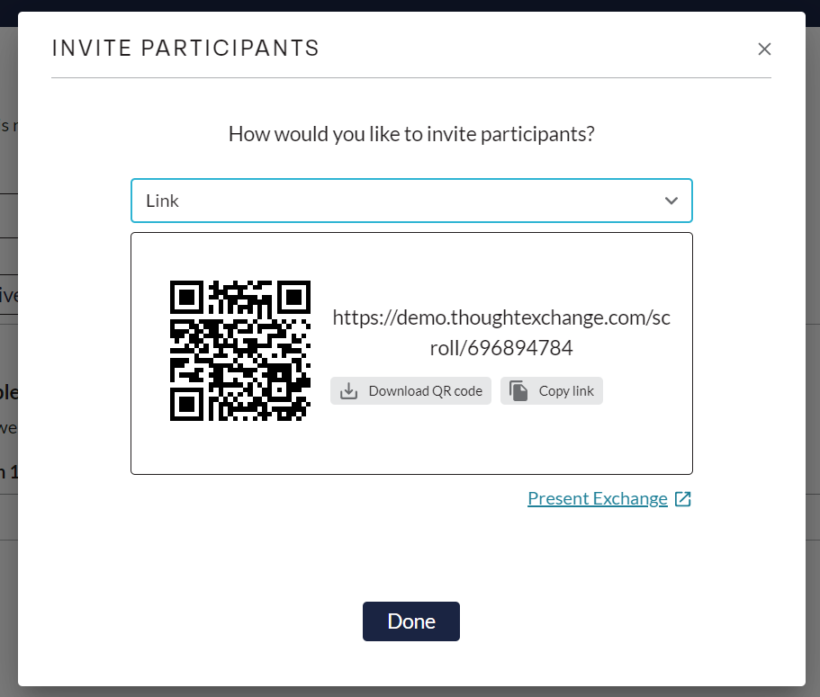Click the bottom-left finder square of the QR code
Screen dimensions: 820x697
point(186,404)
